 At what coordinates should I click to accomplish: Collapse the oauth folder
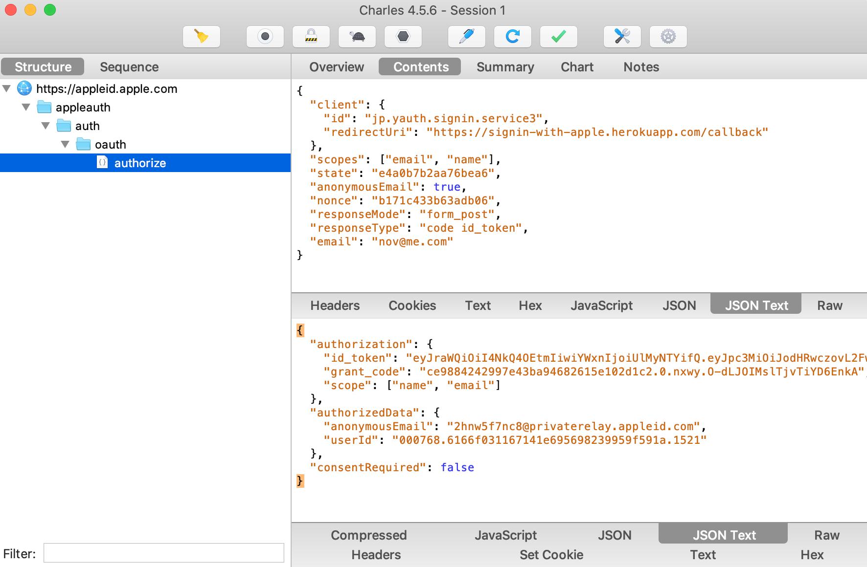pos(65,144)
